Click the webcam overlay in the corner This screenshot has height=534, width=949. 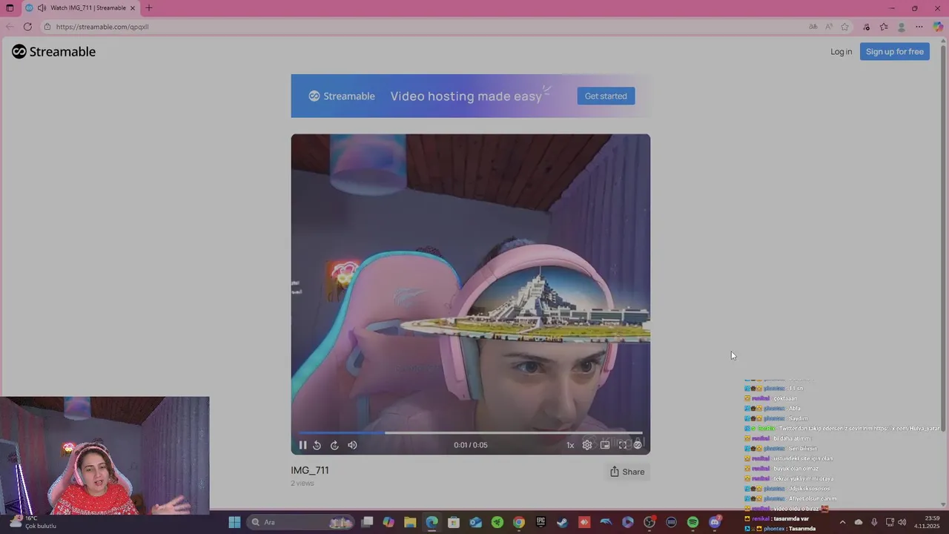(x=105, y=455)
